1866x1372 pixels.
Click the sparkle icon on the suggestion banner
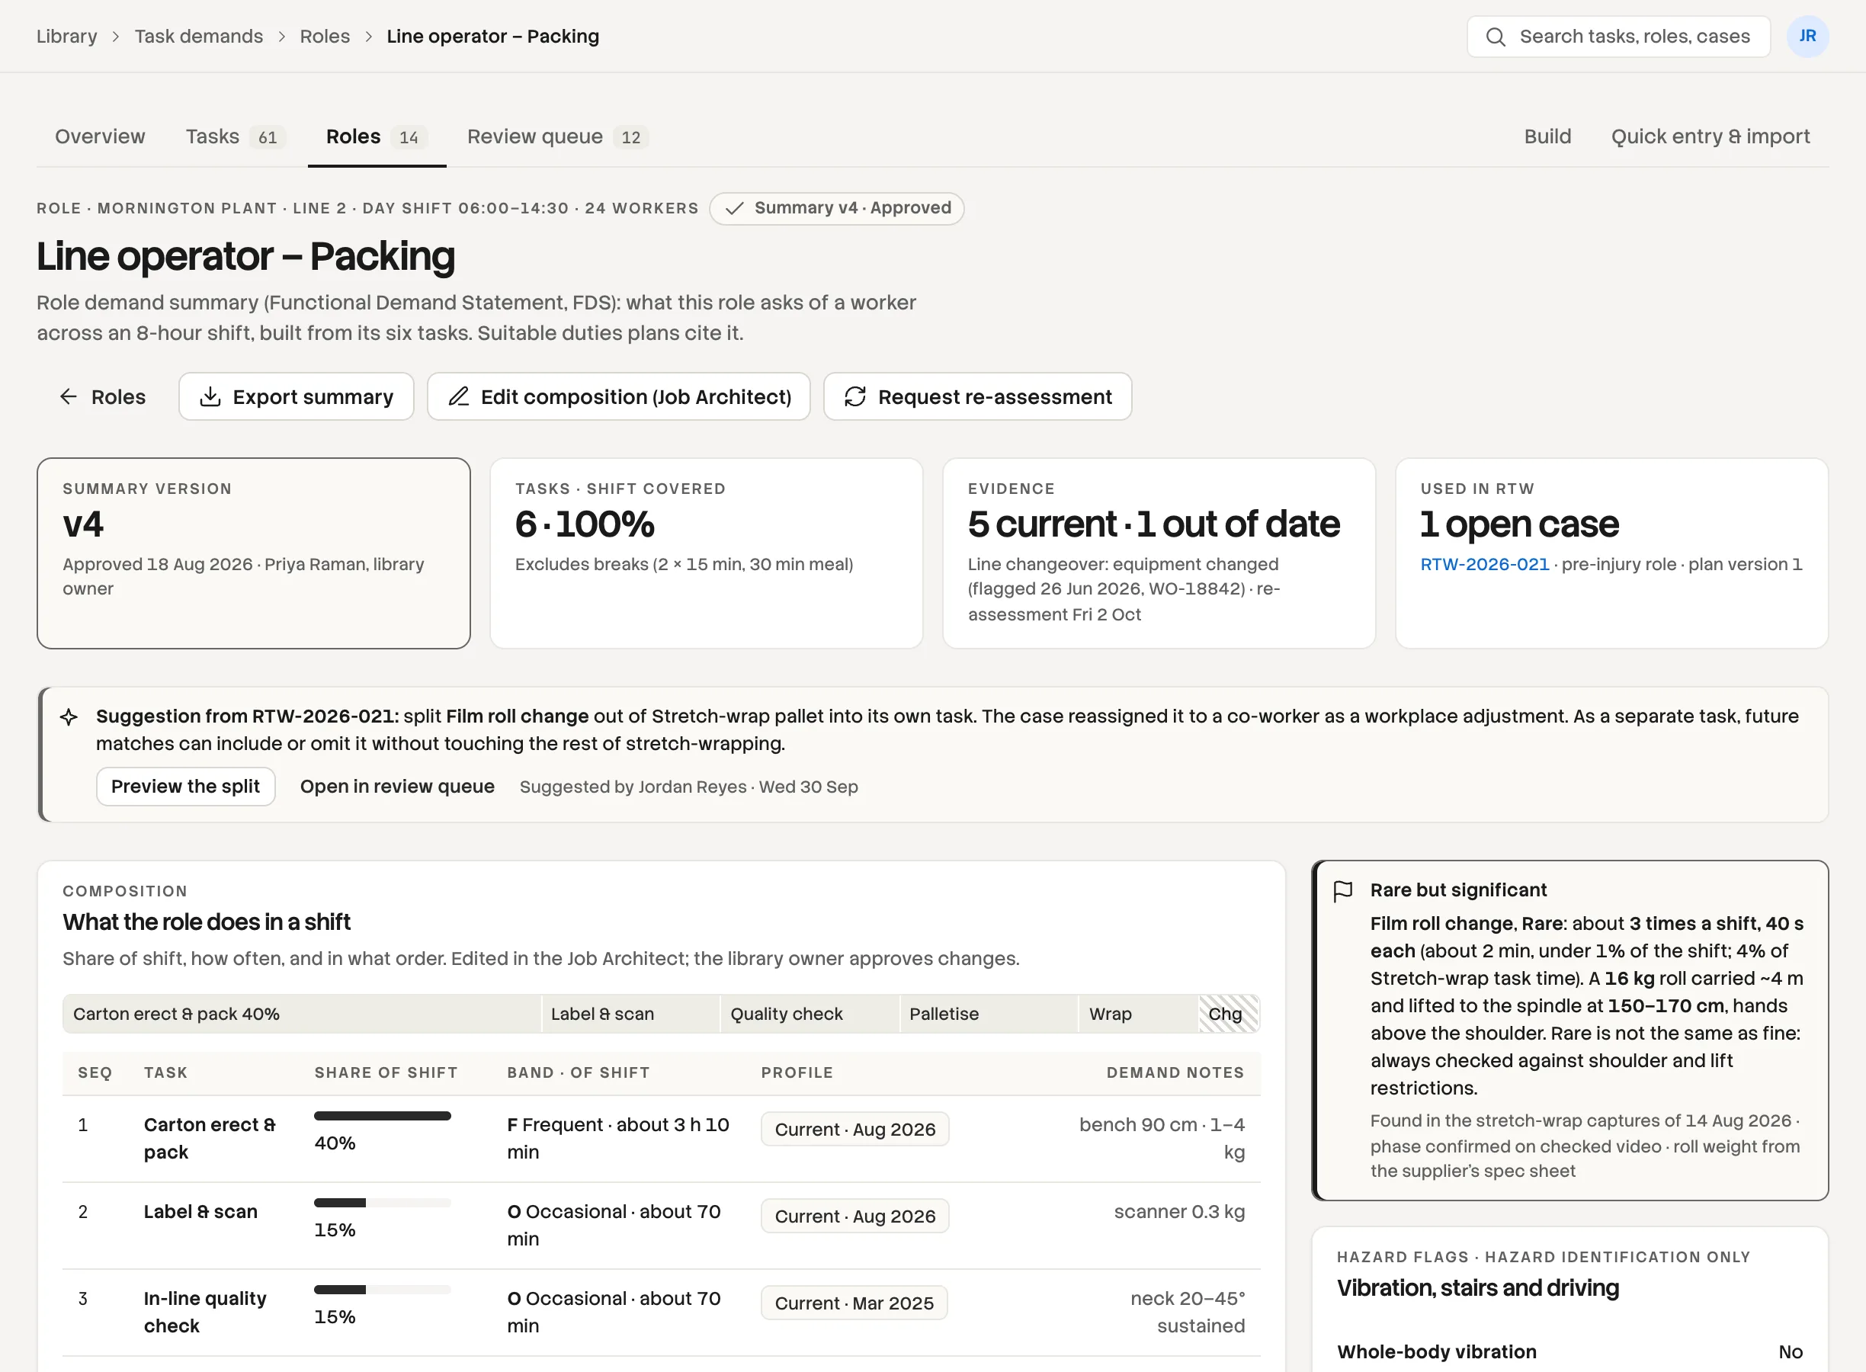pos(69,716)
